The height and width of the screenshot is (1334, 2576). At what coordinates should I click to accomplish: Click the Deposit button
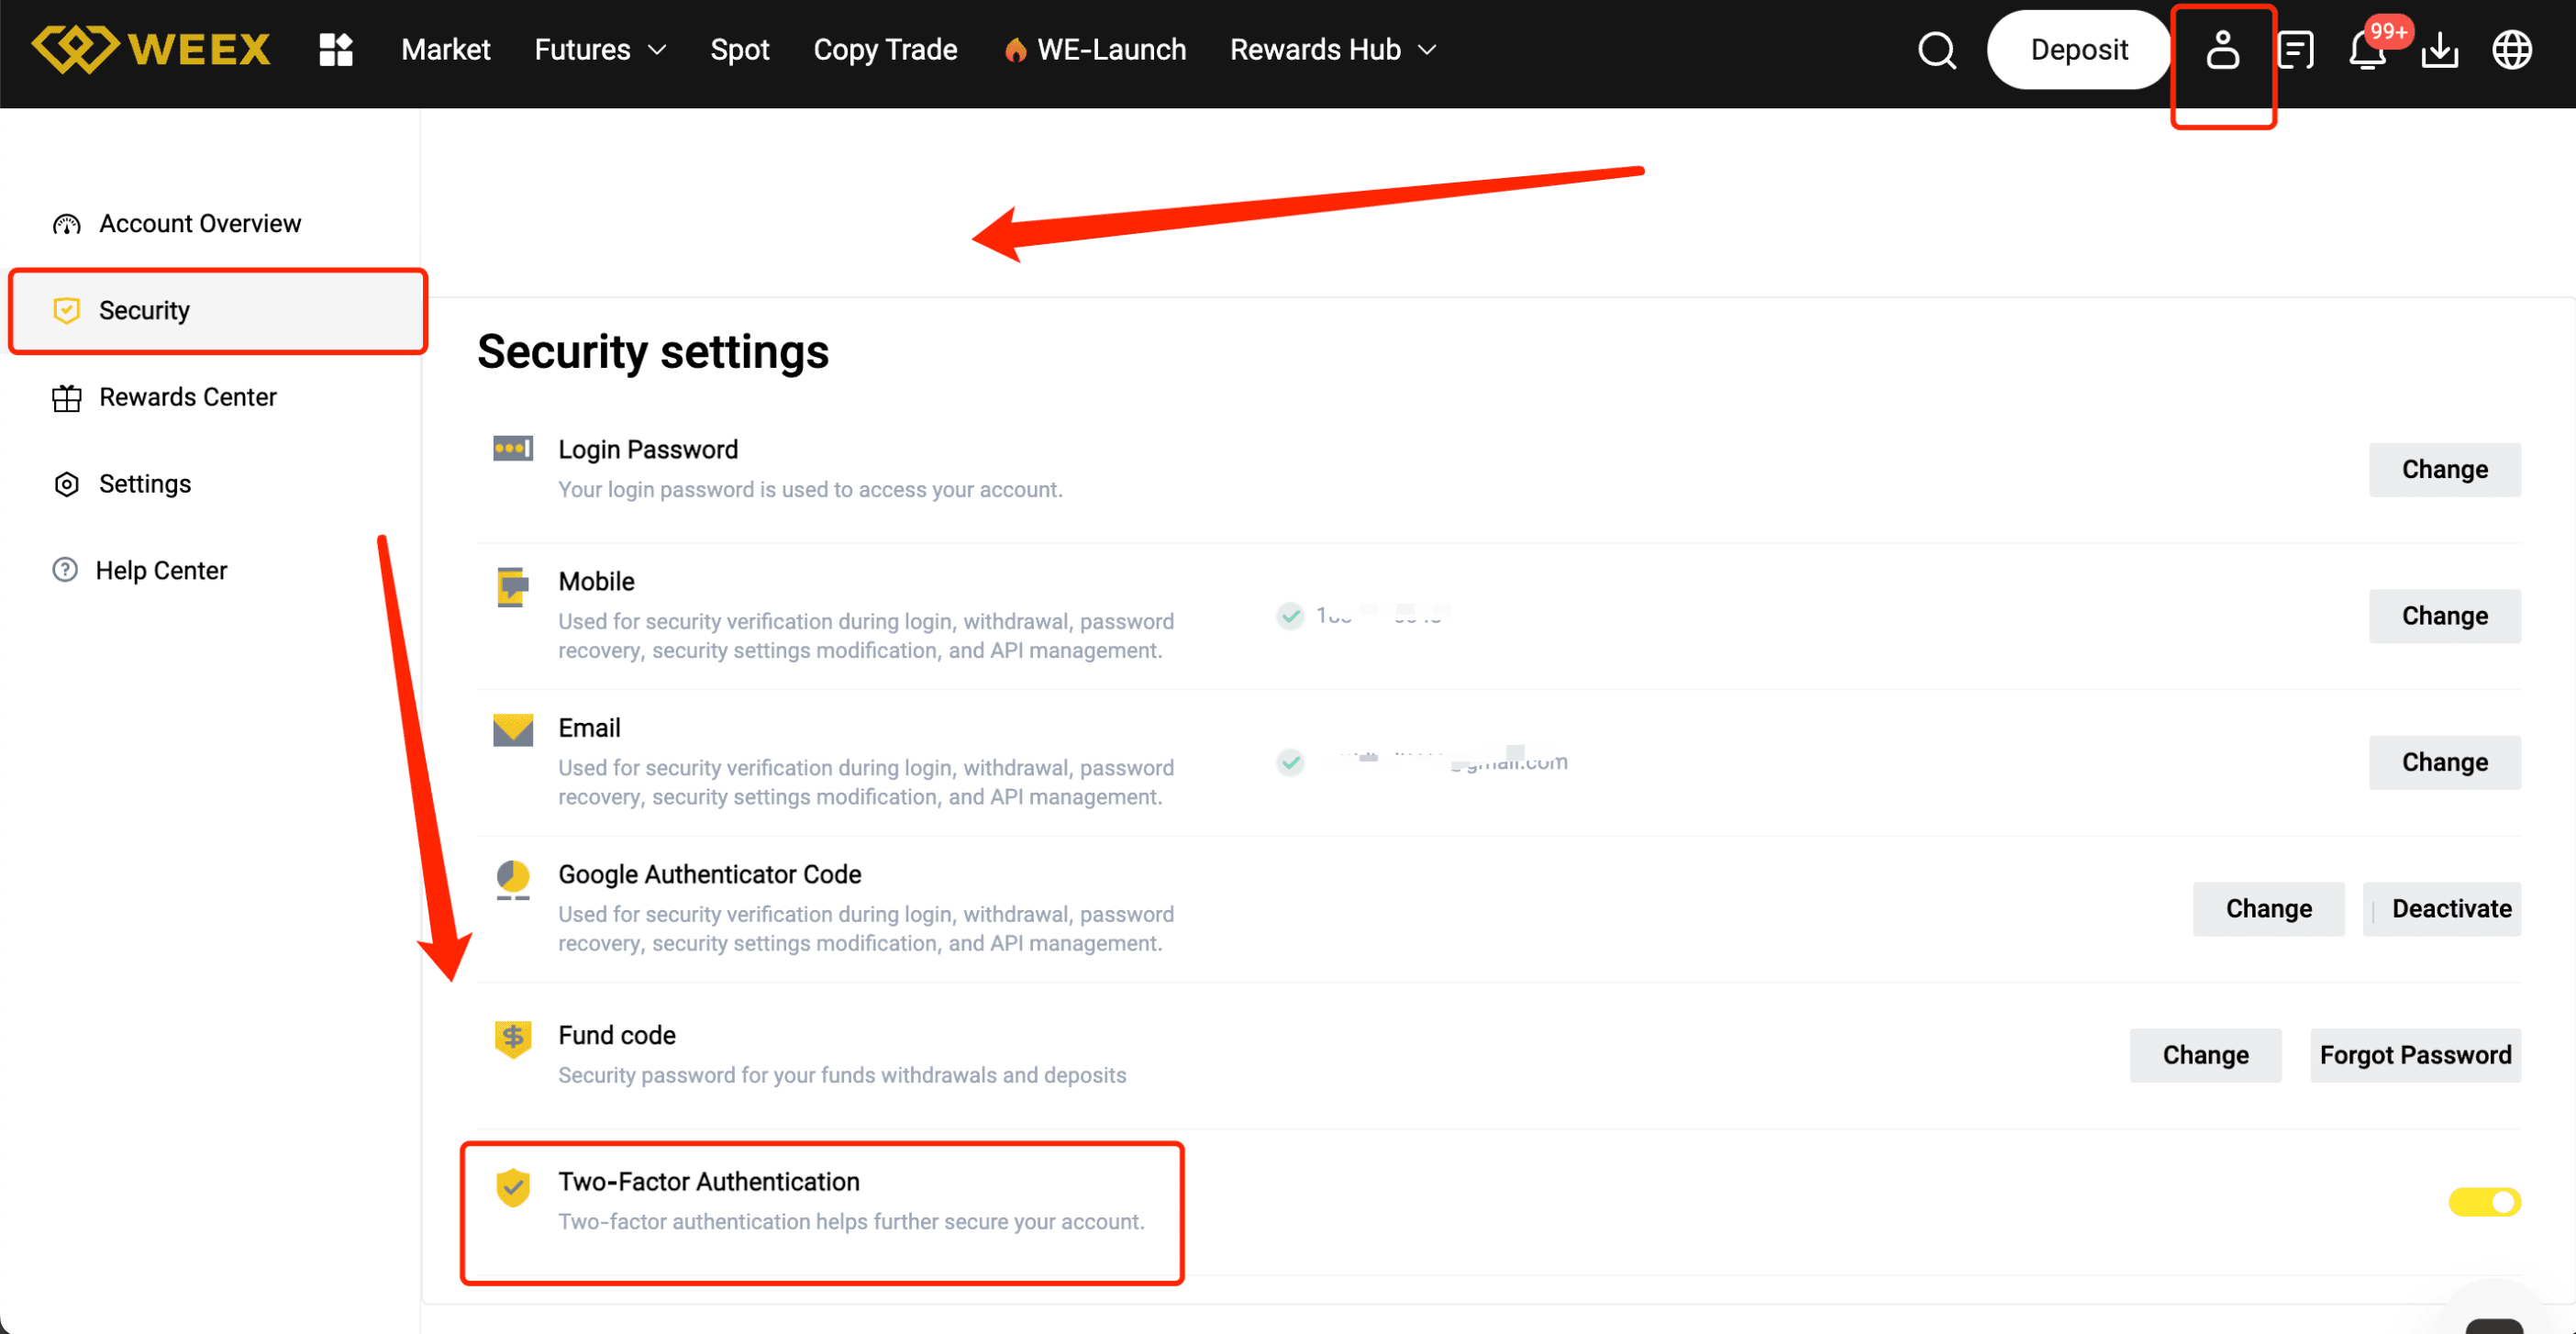pos(2078,49)
